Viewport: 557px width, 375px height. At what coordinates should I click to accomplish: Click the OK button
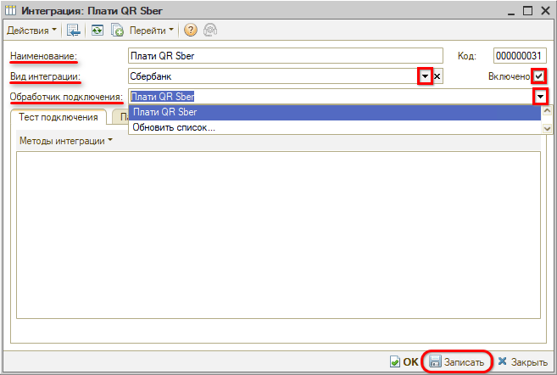pyautogui.click(x=404, y=361)
